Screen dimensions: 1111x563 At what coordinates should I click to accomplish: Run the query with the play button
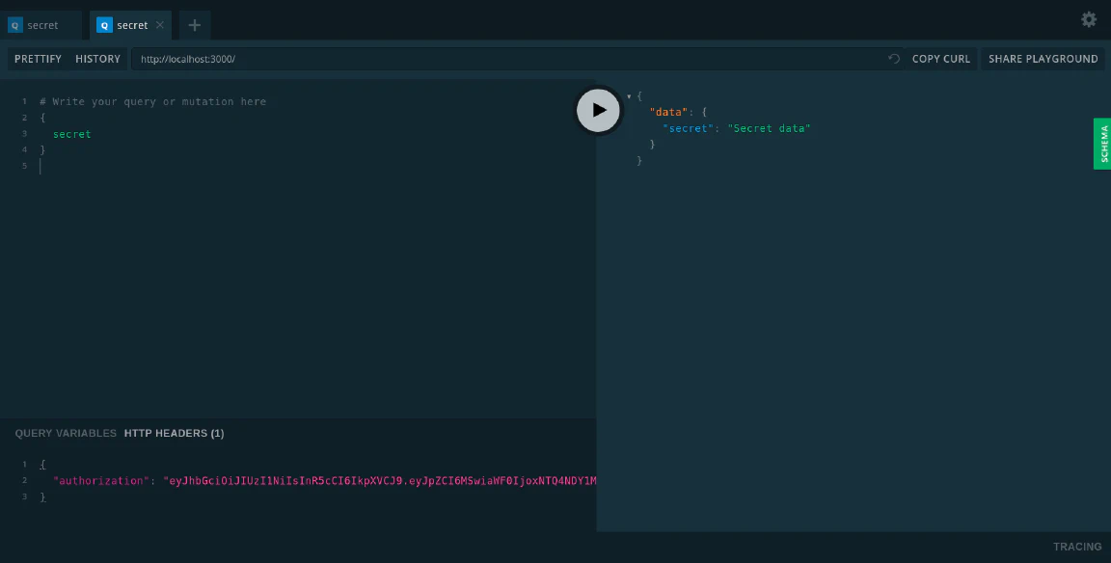click(x=598, y=110)
